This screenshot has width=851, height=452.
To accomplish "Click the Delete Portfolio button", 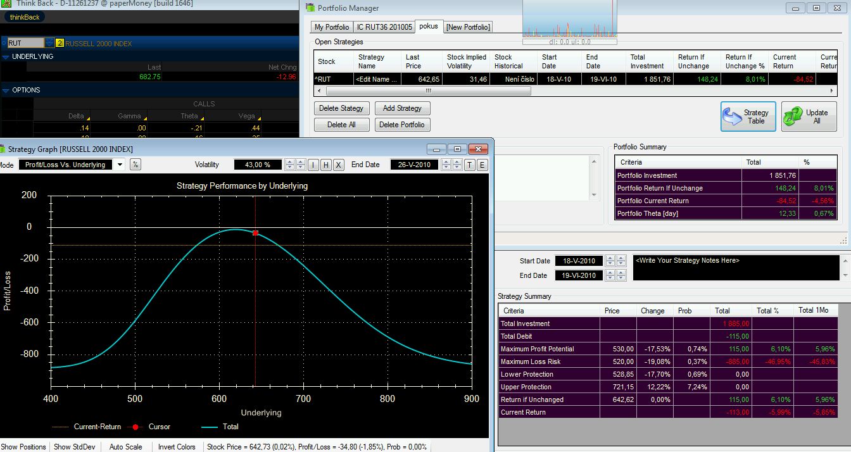I will point(402,125).
